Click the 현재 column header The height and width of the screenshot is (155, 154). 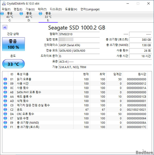tap(82, 74)
